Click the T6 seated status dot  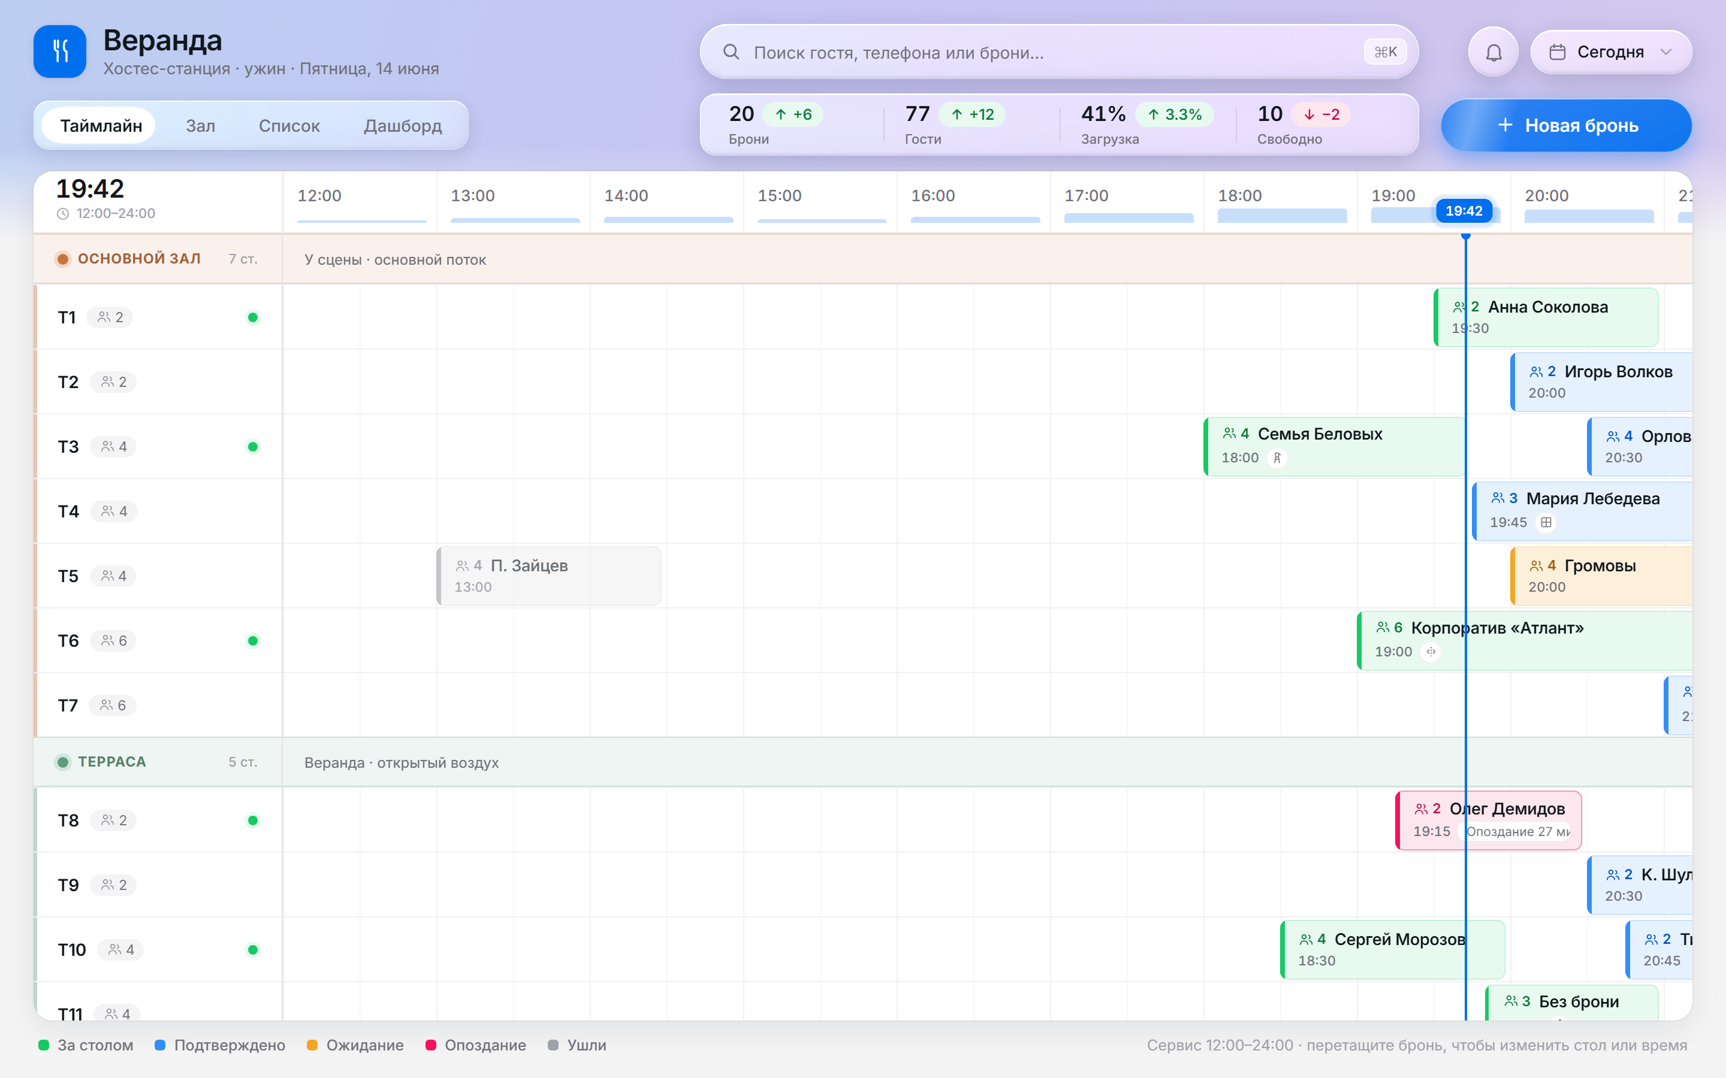tap(252, 641)
